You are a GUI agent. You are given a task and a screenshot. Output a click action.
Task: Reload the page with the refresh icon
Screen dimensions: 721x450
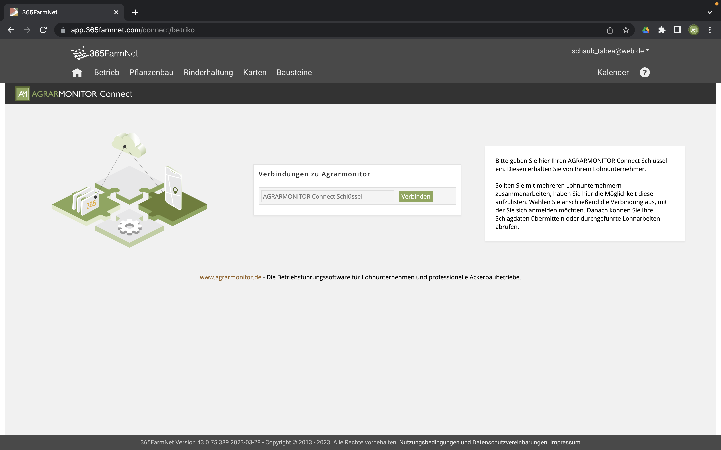tap(43, 30)
